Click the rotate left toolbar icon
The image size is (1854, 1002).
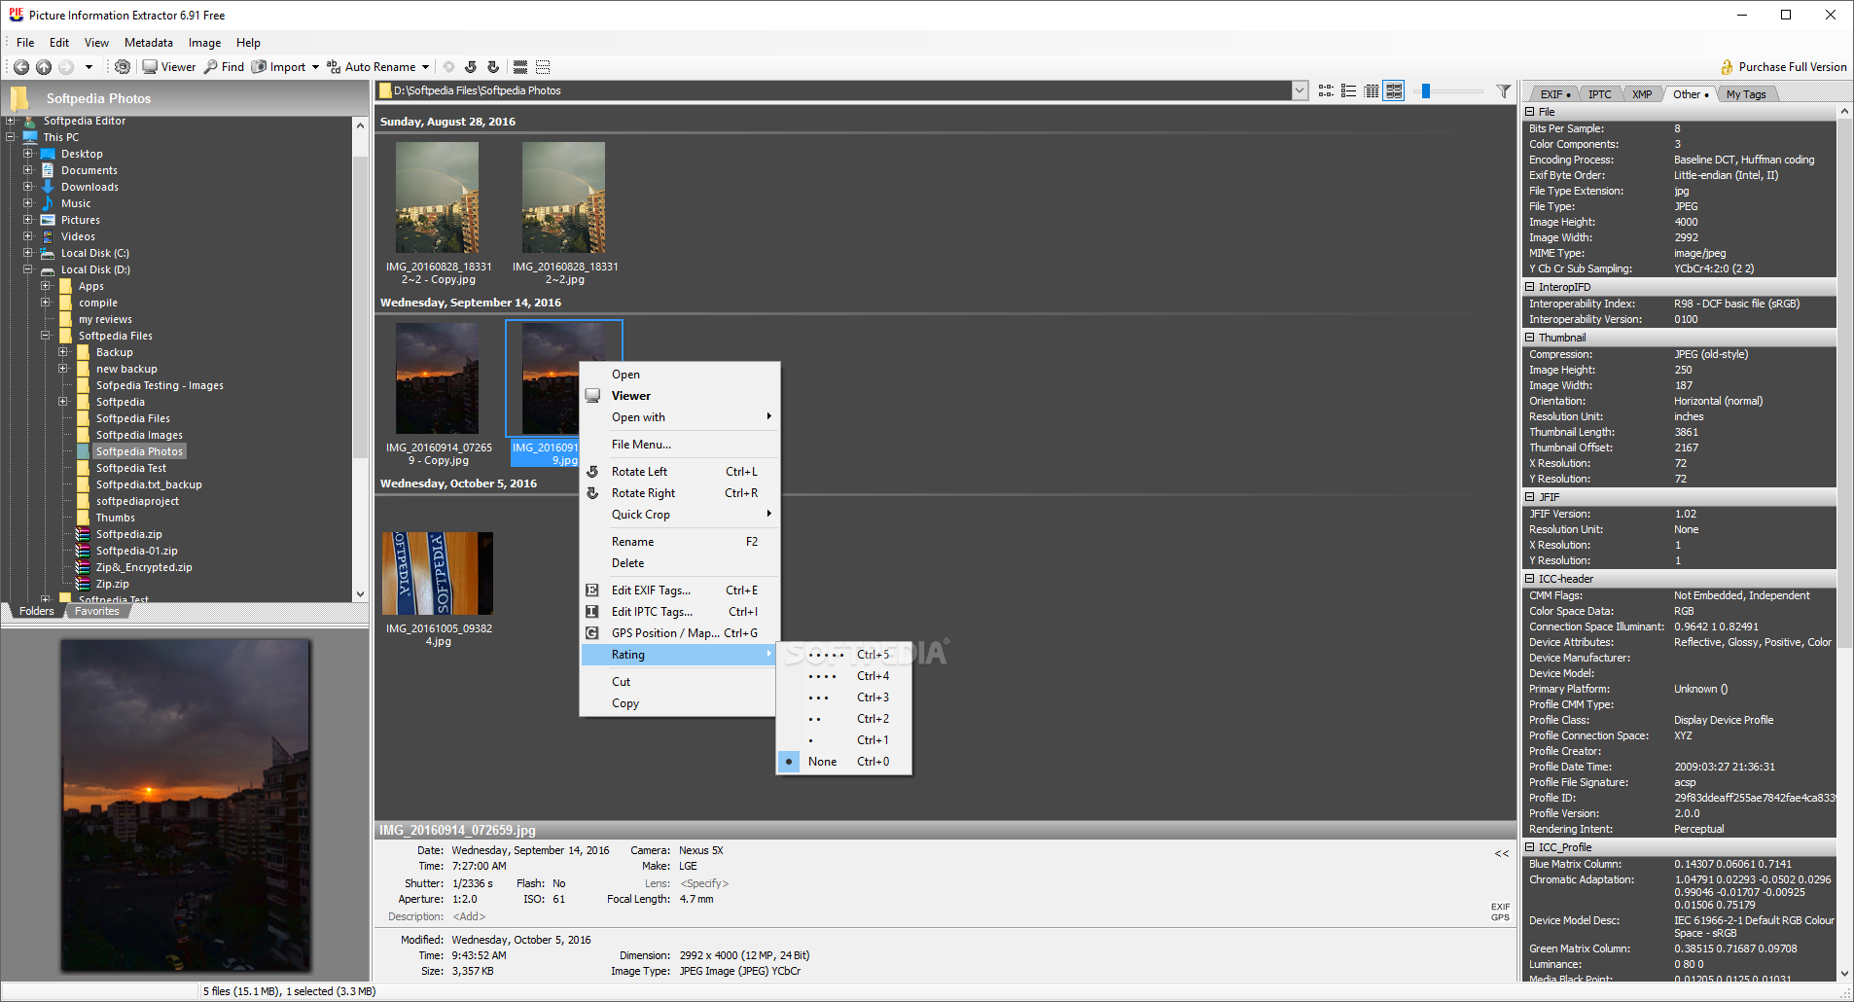click(471, 67)
